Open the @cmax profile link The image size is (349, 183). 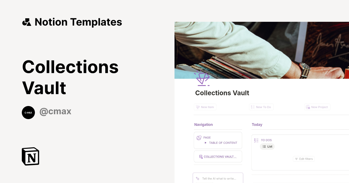pyautogui.click(x=55, y=112)
